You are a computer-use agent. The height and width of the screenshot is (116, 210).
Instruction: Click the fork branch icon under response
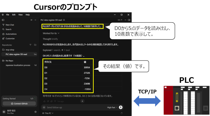pos(55,101)
